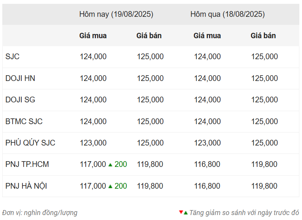Select the PHÚ QÚY SJC row label
This screenshot has height=220, width=302.
(30, 143)
